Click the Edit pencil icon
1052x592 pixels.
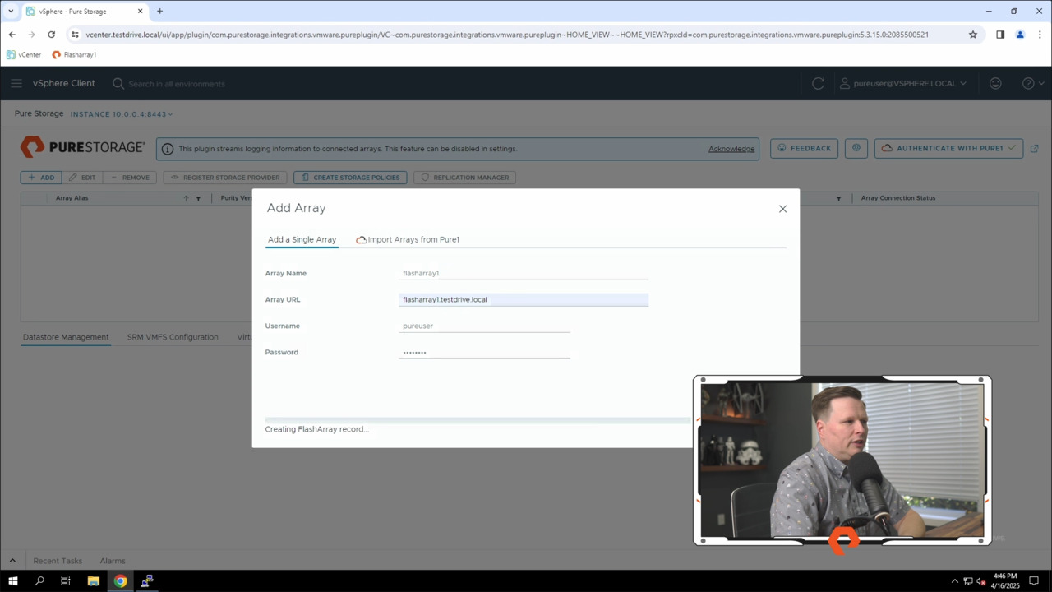tap(72, 177)
